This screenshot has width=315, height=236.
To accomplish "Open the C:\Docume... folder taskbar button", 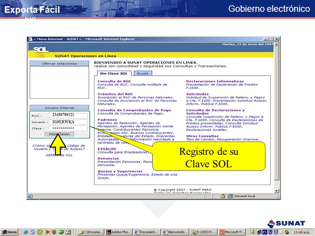I will pyautogui.click(x=91, y=232).
